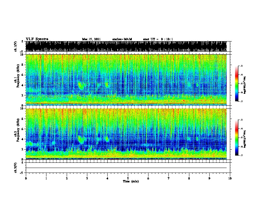Image resolution: width=259 pixels, height=200 pixels.
Task: Click the ch.3(V) flat line trace panel
Action: 128,168
